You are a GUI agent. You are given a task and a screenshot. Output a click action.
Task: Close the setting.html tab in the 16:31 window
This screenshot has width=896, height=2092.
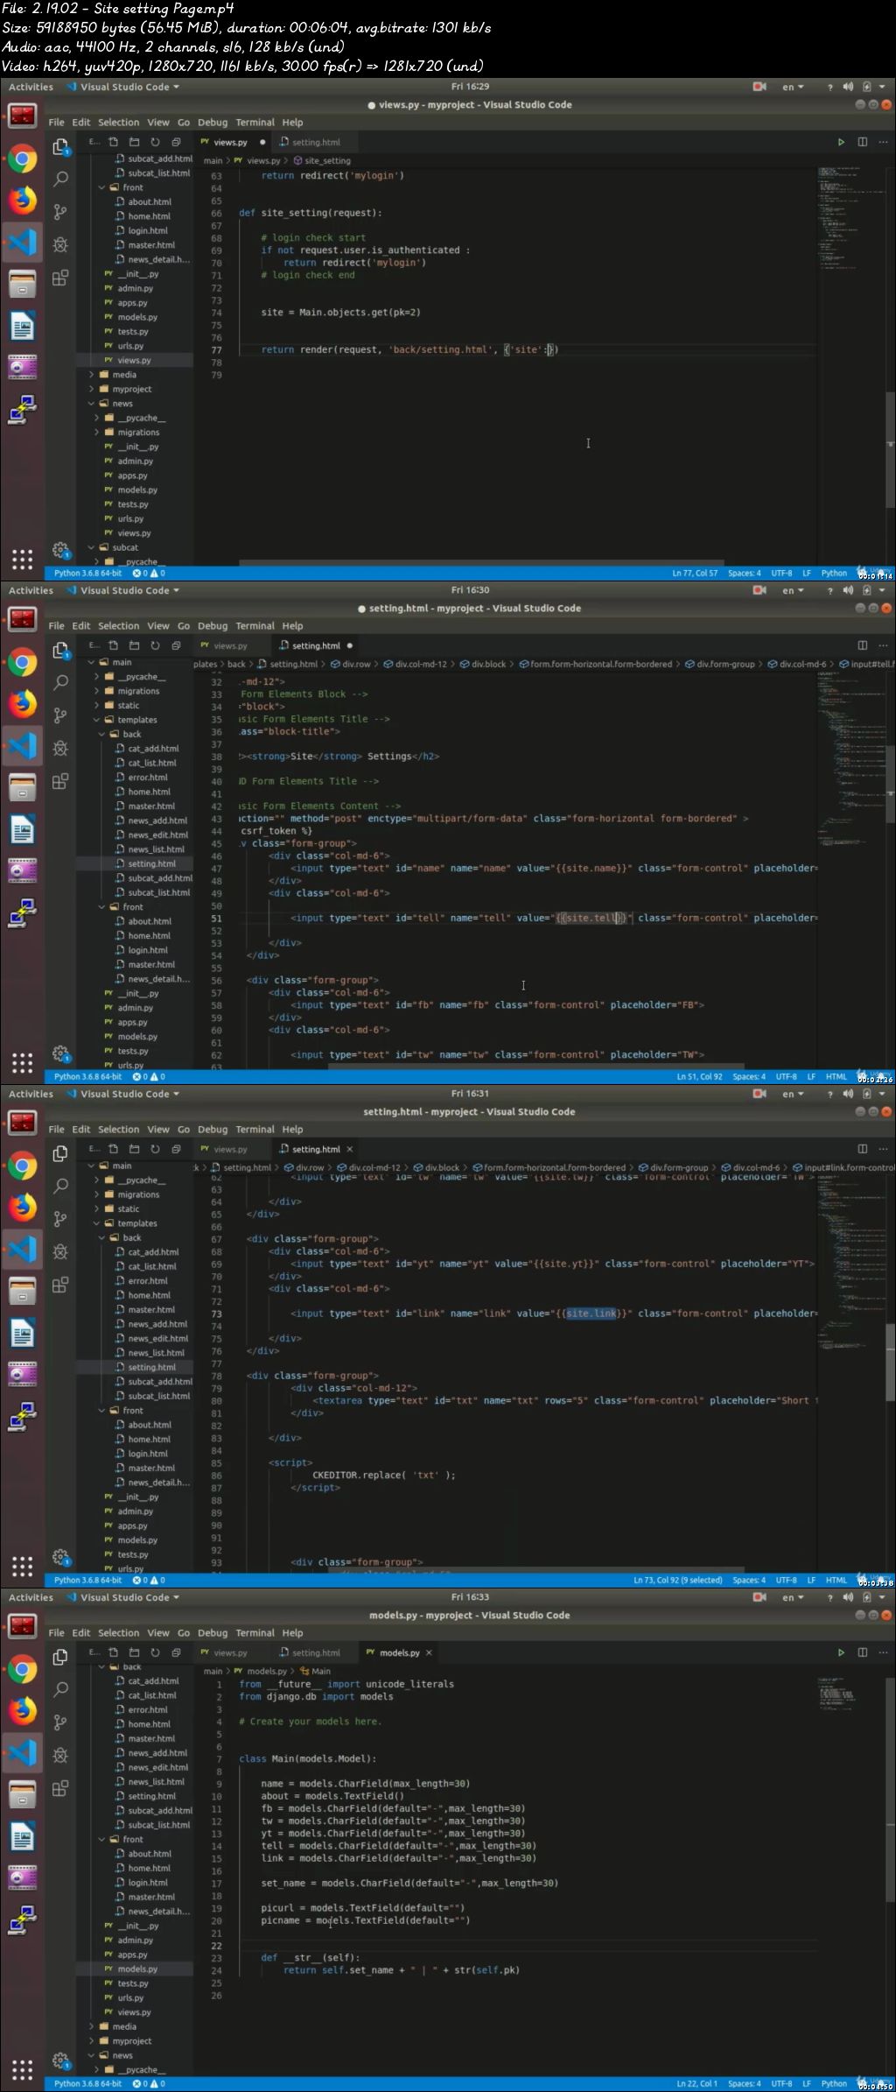tap(350, 1149)
